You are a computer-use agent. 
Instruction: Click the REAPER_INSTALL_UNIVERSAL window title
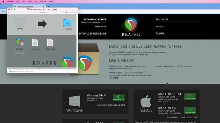coord(44,9)
